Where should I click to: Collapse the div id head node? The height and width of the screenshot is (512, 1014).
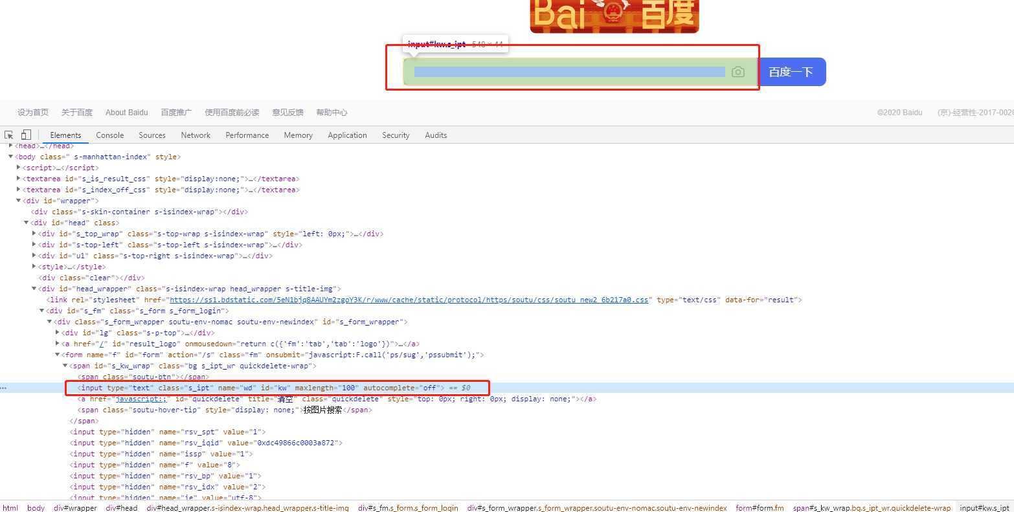click(26, 223)
